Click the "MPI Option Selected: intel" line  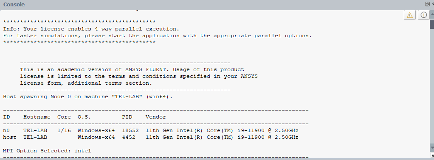tap(47, 151)
